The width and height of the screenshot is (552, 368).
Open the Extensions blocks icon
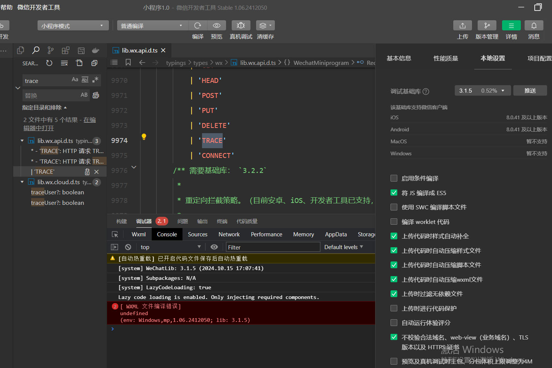(x=66, y=50)
